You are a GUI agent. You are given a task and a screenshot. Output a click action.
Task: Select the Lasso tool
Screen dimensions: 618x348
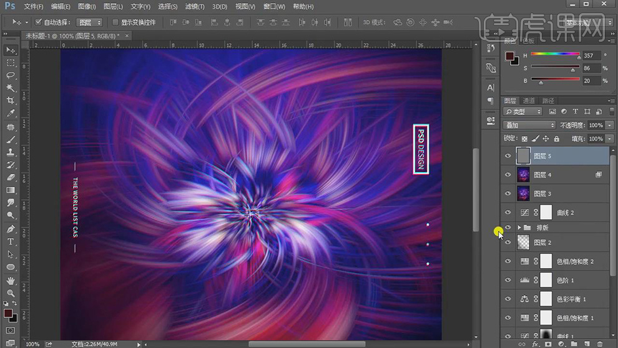(x=11, y=75)
